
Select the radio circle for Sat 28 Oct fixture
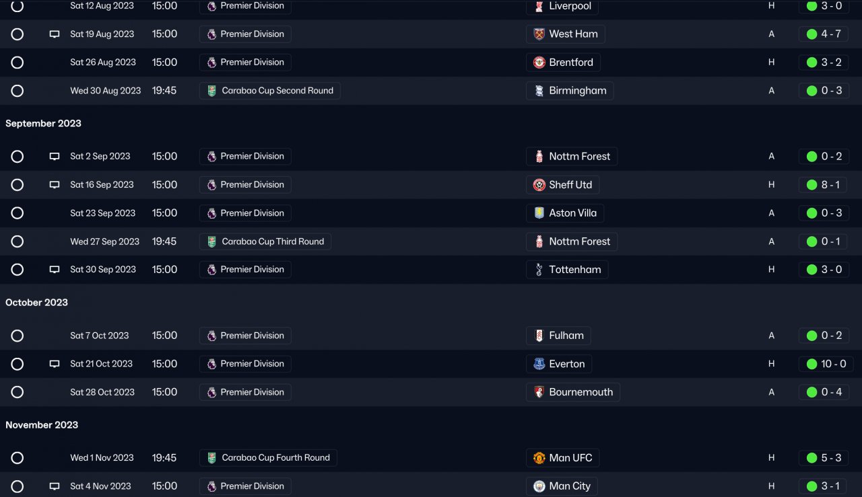(18, 392)
